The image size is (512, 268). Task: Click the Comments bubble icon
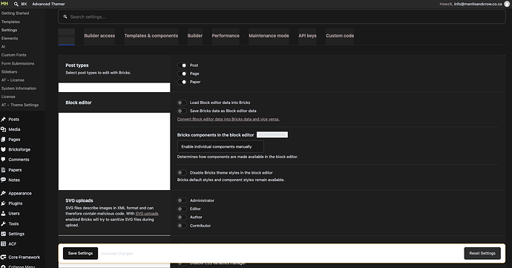(3, 160)
